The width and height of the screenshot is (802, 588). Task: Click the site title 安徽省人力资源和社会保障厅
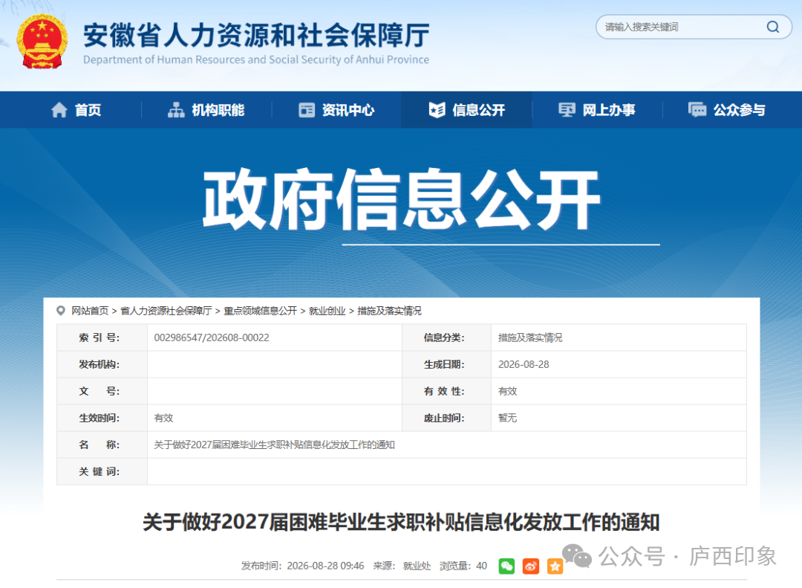click(x=256, y=35)
